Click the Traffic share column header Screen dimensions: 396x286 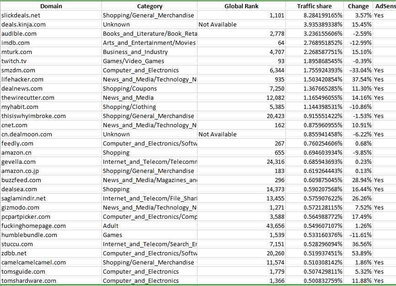(315, 6)
